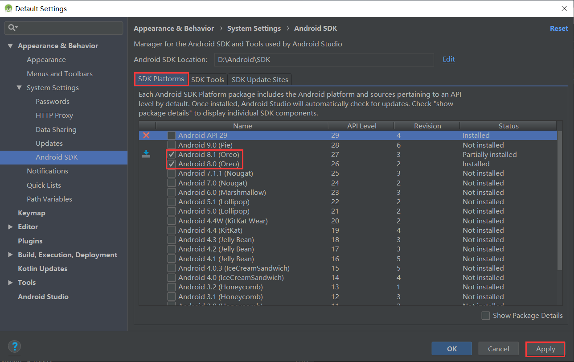Select Updates in sidebar
574x362 pixels.
(49, 143)
